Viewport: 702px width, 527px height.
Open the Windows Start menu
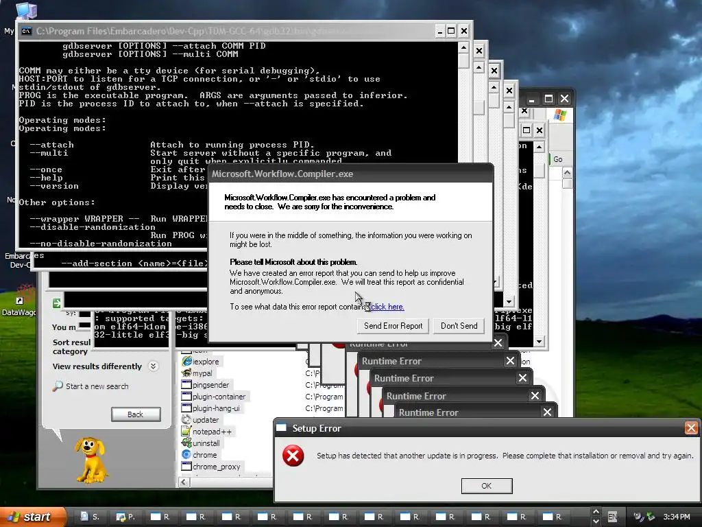32,517
